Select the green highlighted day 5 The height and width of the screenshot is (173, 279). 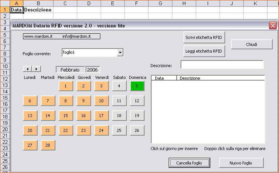coord(137,86)
